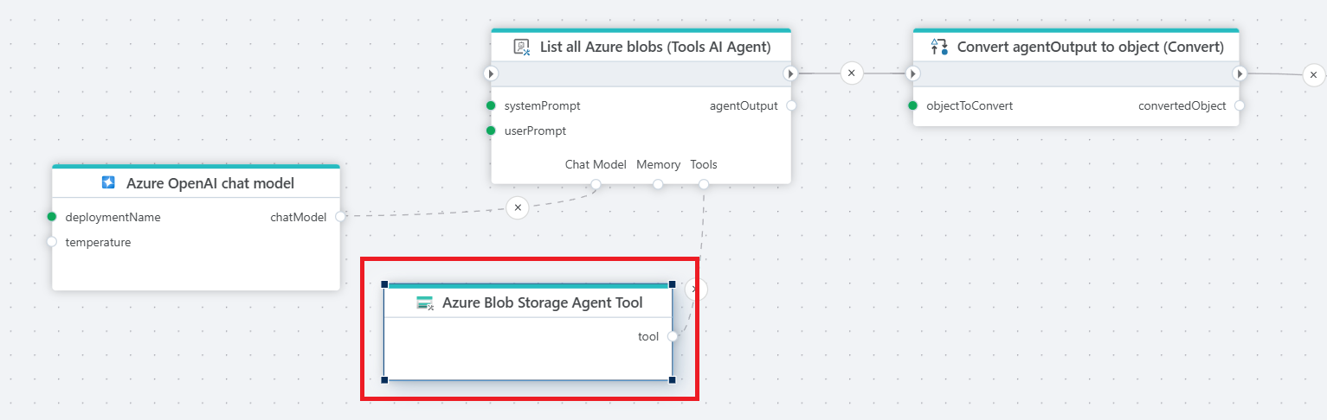Select the userPrompt input port

[x=491, y=130]
